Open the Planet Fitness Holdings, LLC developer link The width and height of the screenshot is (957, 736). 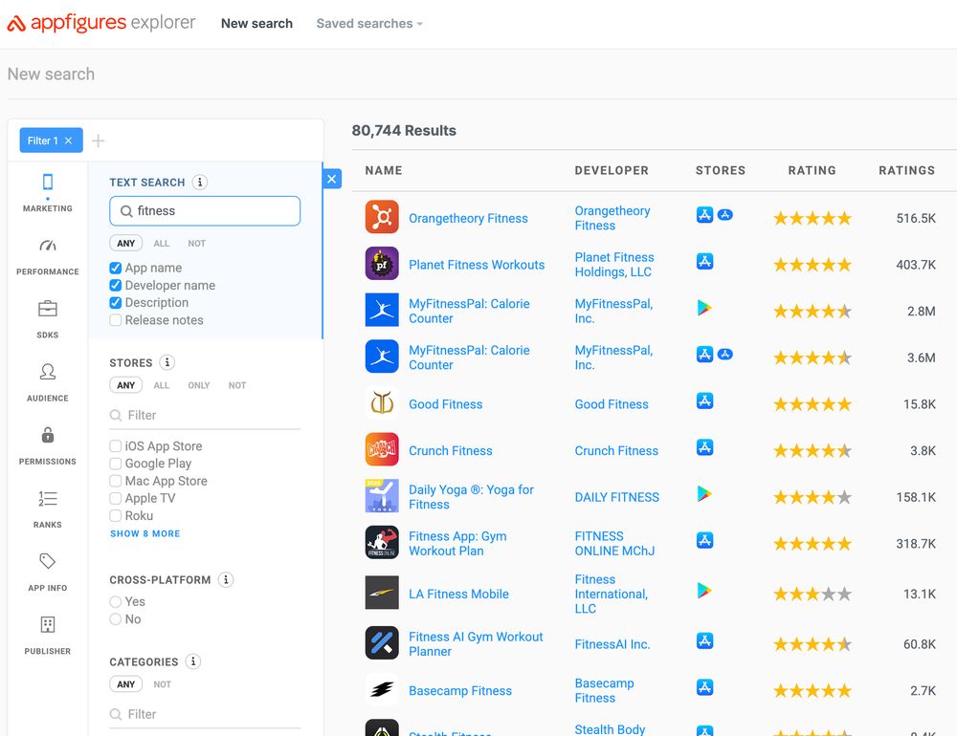[x=614, y=265]
